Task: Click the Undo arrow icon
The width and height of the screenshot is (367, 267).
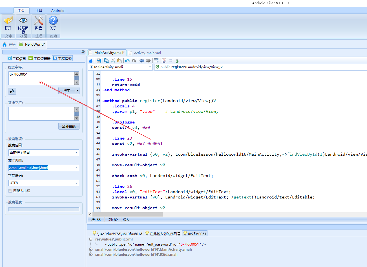Action: pyautogui.click(x=127, y=61)
